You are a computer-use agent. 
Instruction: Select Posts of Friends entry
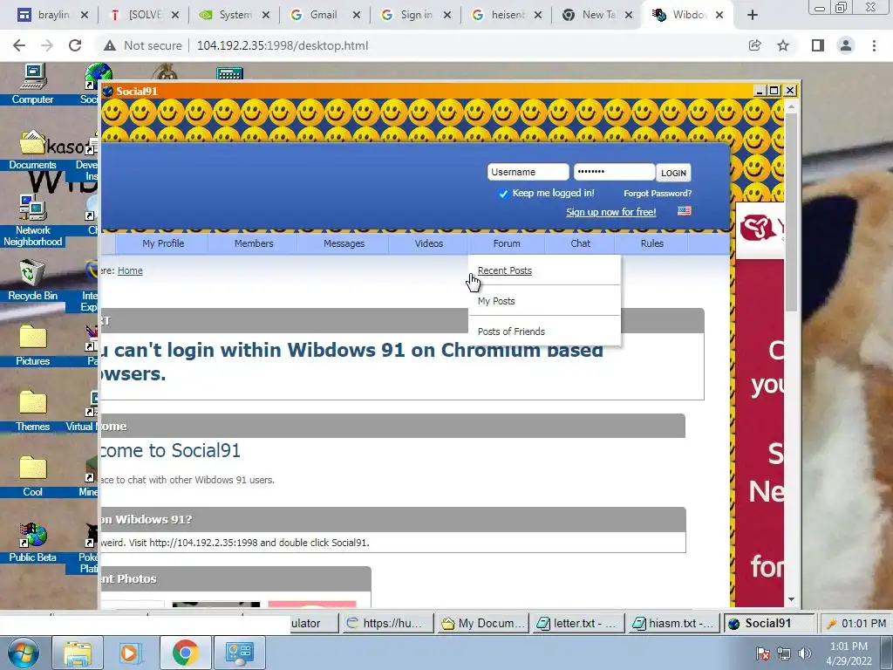(511, 332)
